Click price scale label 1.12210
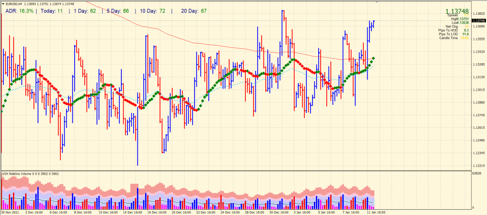This screenshot has height=215, width=487. click(x=478, y=166)
